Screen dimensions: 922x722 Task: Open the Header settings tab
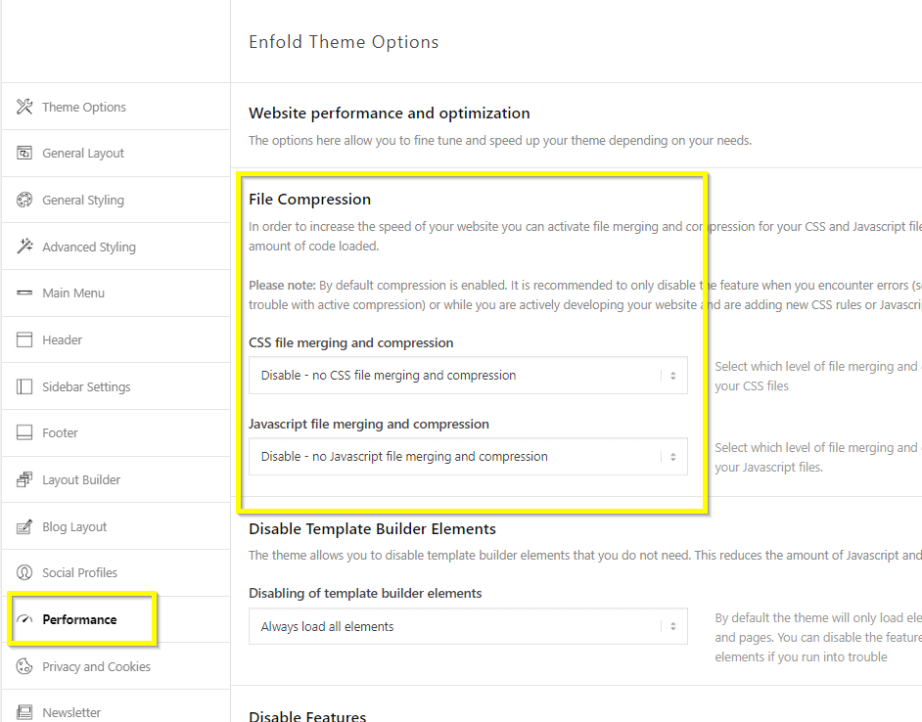click(x=115, y=339)
